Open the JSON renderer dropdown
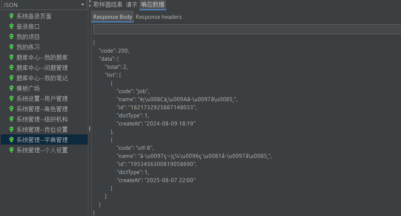 44,5
